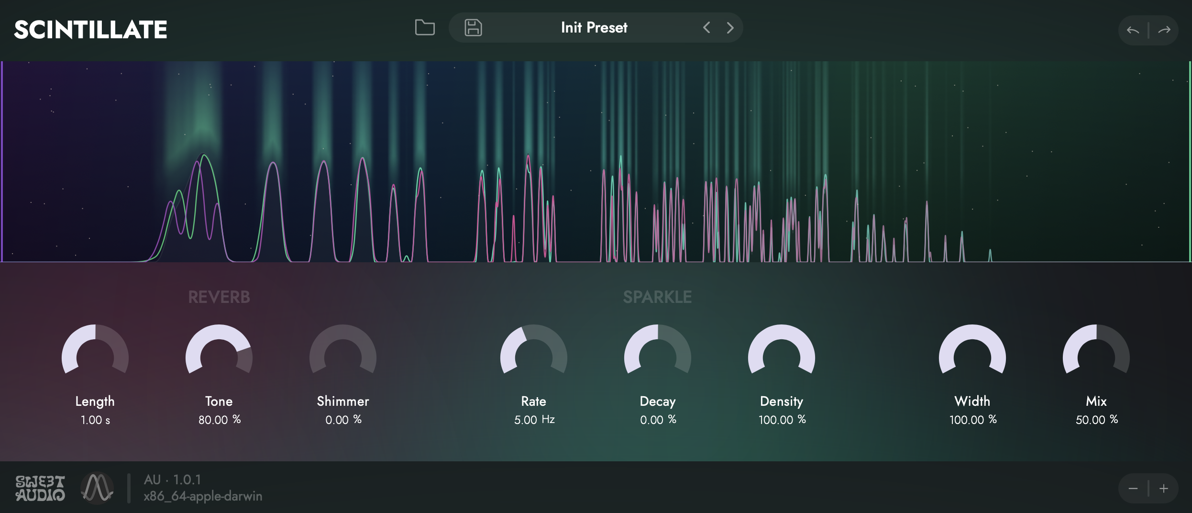The width and height of the screenshot is (1192, 513).
Task: Select the Shimmer value 0.00 %
Action: (x=343, y=420)
